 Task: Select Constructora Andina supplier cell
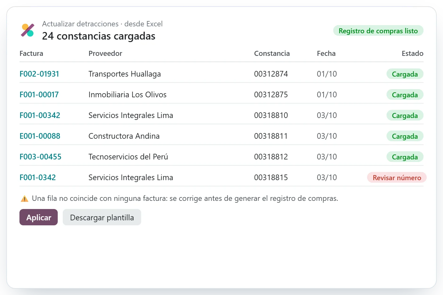click(x=124, y=136)
